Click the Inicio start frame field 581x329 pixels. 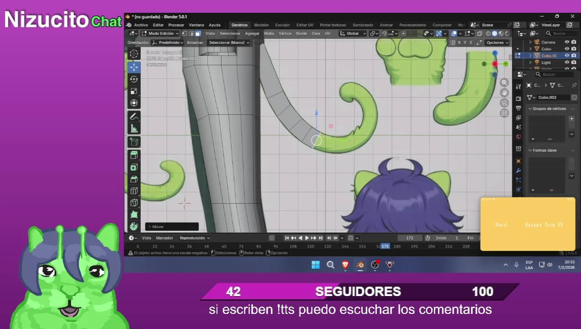tap(447, 238)
